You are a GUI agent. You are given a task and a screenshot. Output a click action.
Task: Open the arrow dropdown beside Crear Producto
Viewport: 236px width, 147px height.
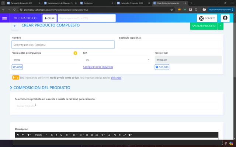(x=221, y=26)
